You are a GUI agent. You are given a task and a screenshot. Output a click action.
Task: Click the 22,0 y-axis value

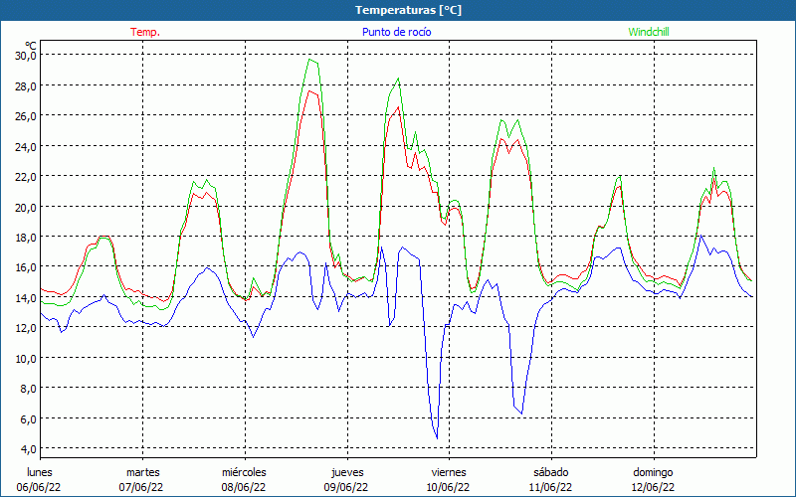26,177
